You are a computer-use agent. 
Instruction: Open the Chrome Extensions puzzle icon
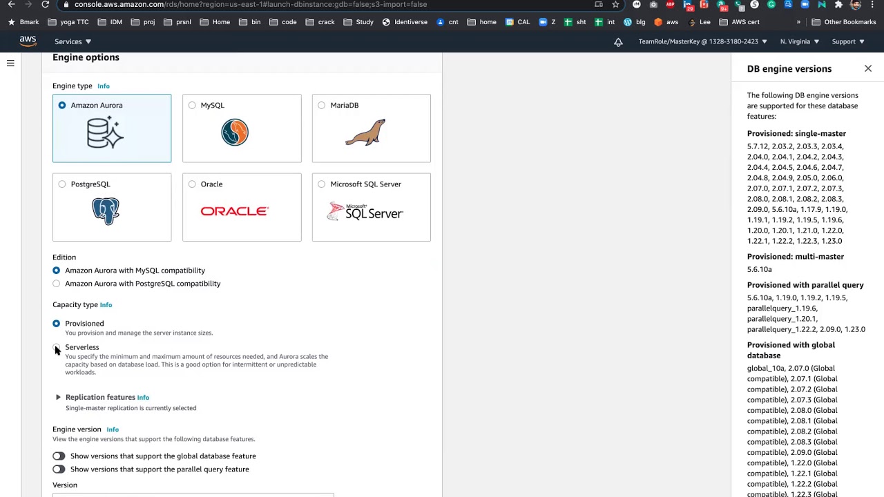point(838,4)
